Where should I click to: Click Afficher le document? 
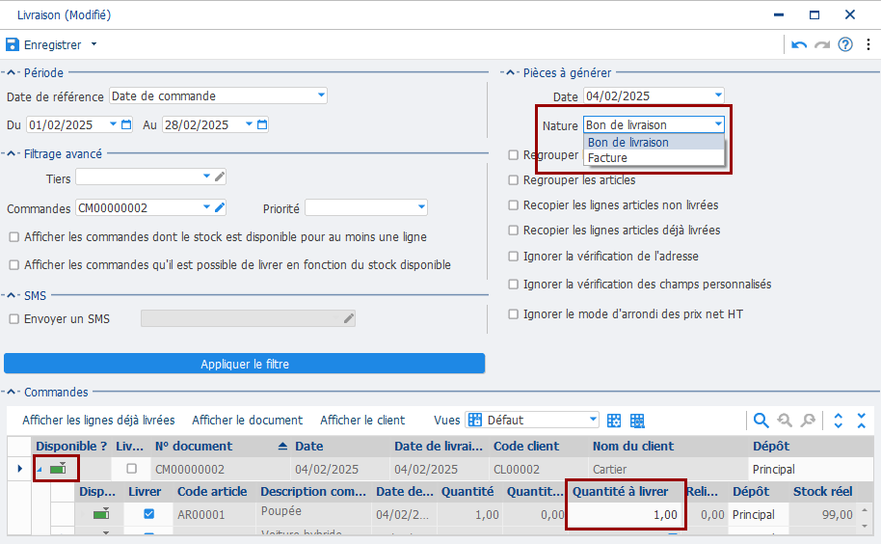[247, 421]
